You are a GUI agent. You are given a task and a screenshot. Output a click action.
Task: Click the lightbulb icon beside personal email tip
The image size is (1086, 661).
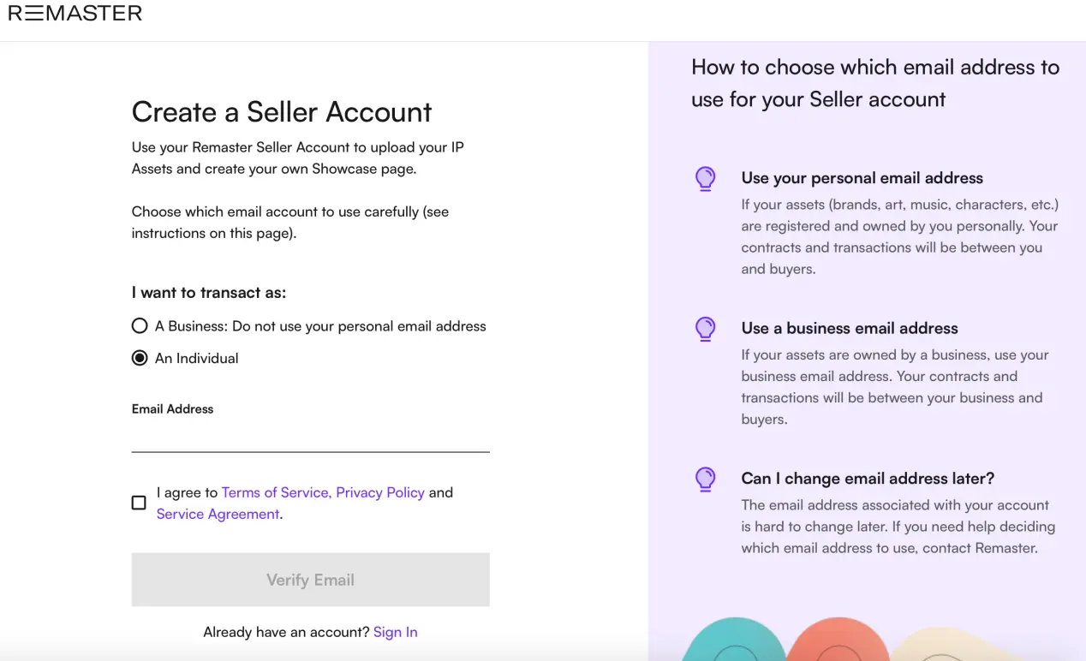[x=705, y=179]
